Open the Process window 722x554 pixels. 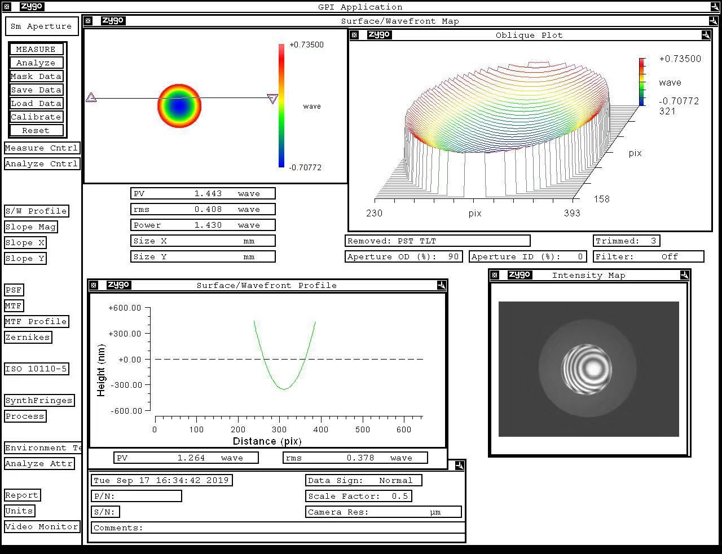click(25, 416)
